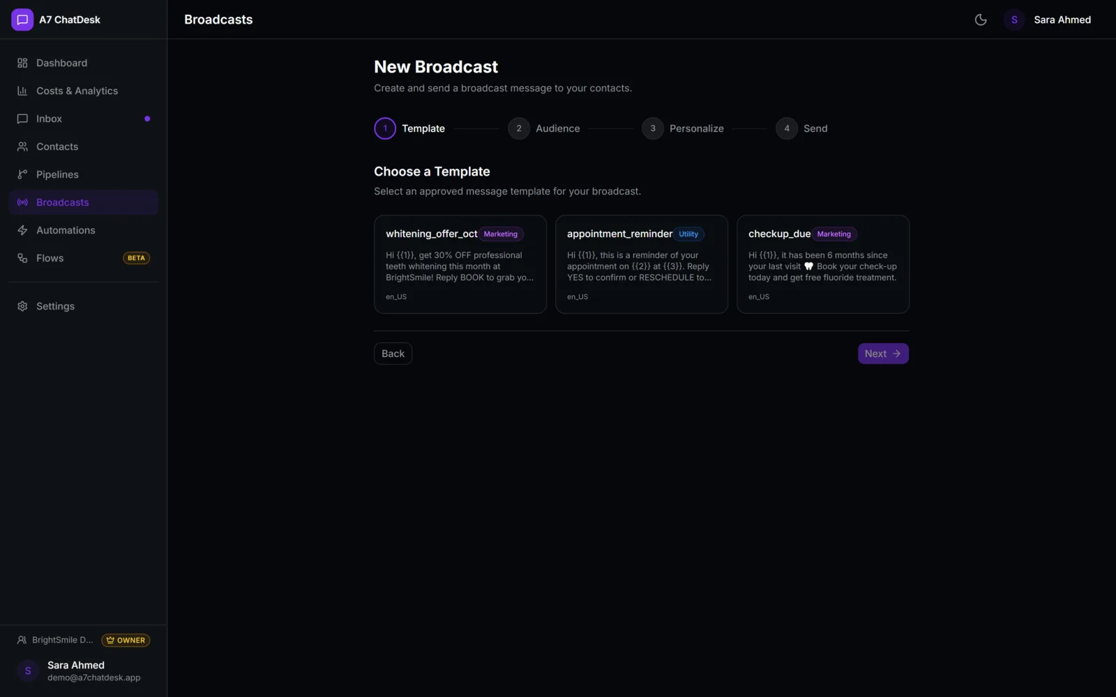
Task: Select step 4 Send circle
Action: pos(787,128)
